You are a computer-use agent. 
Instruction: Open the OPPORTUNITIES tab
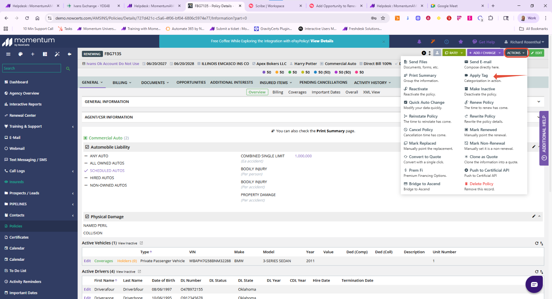191,82
